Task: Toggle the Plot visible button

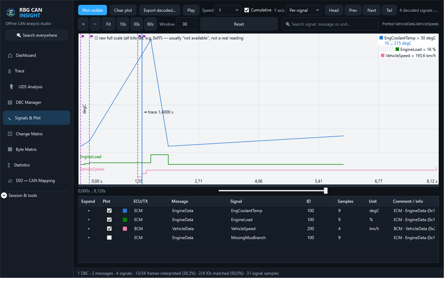Action: [92, 10]
